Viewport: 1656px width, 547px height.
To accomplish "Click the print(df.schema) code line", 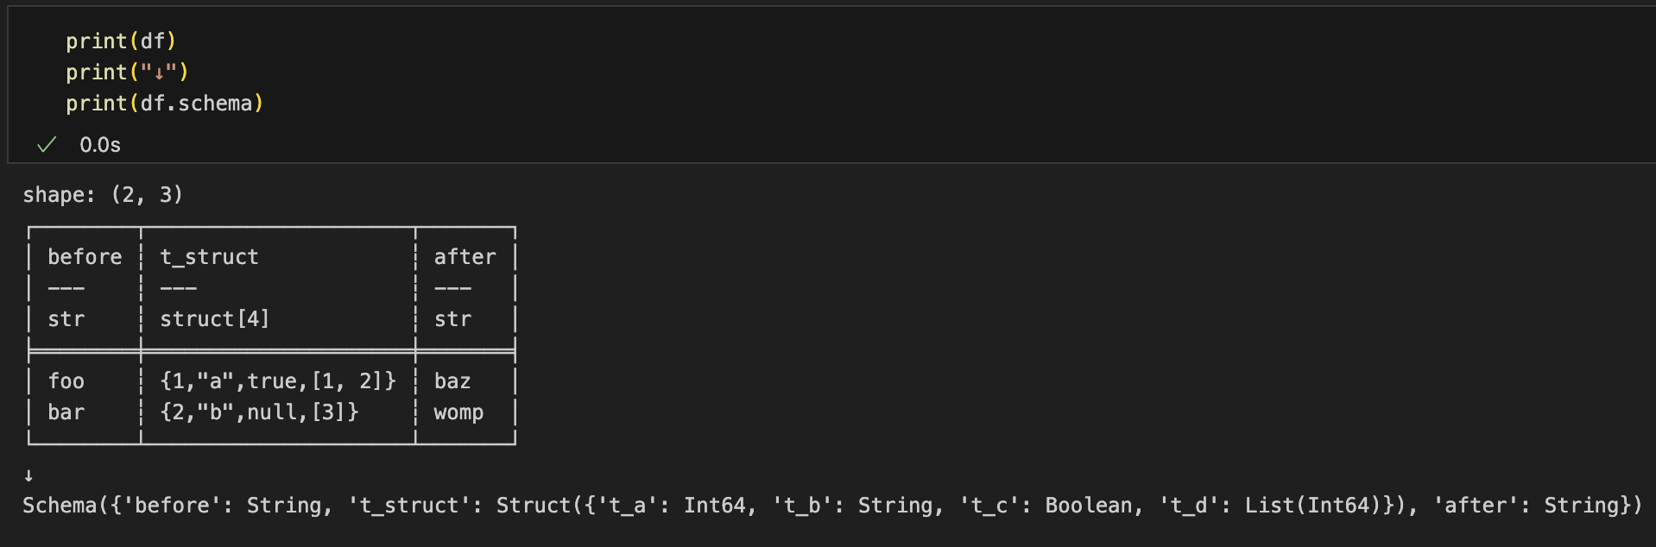I will tap(164, 104).
